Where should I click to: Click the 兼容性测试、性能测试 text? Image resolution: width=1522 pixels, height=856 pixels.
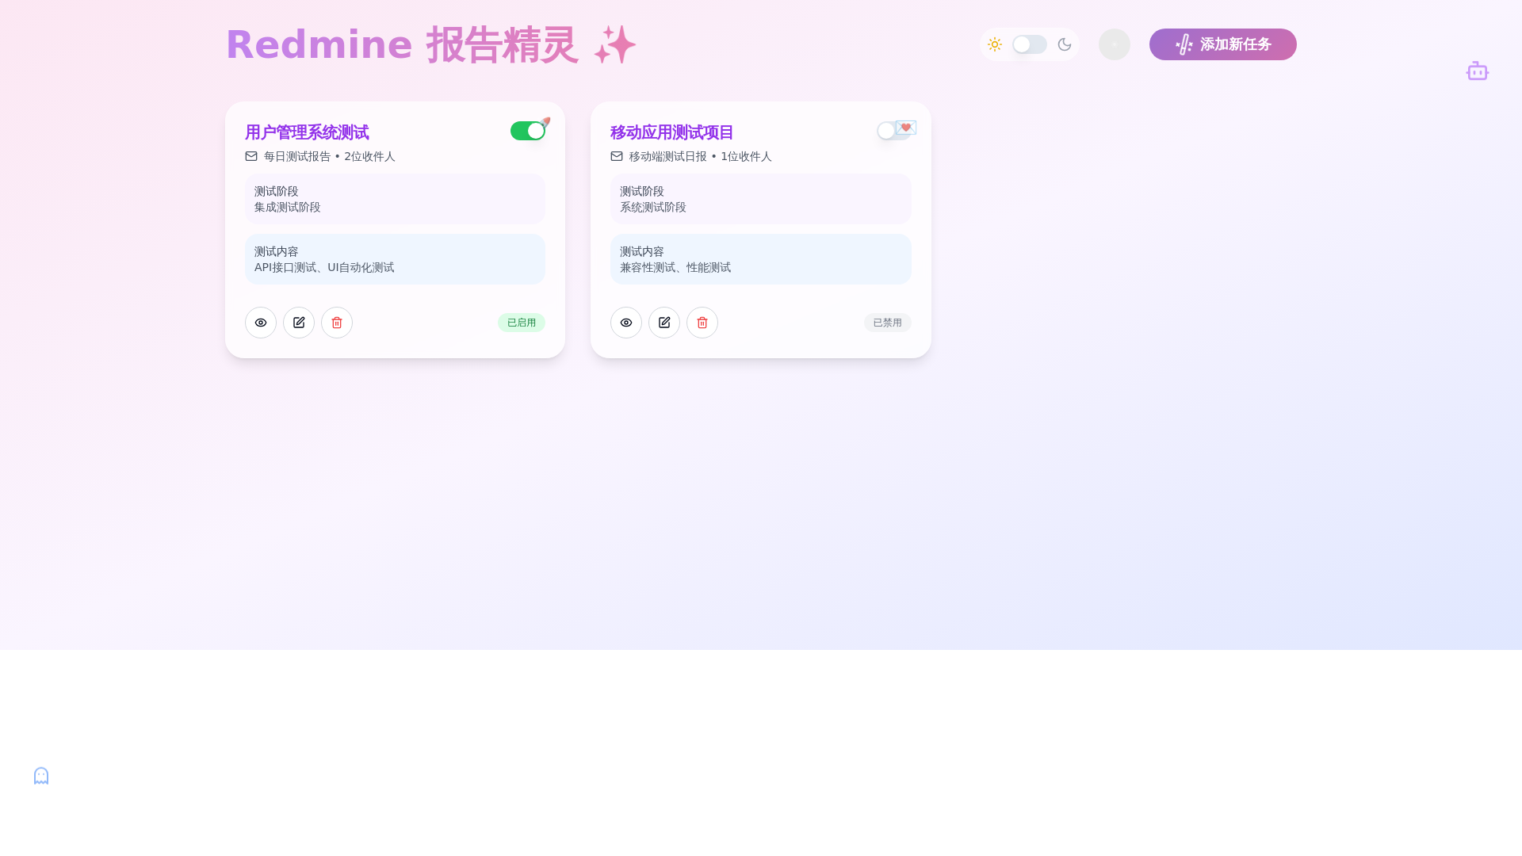[675, 267]
